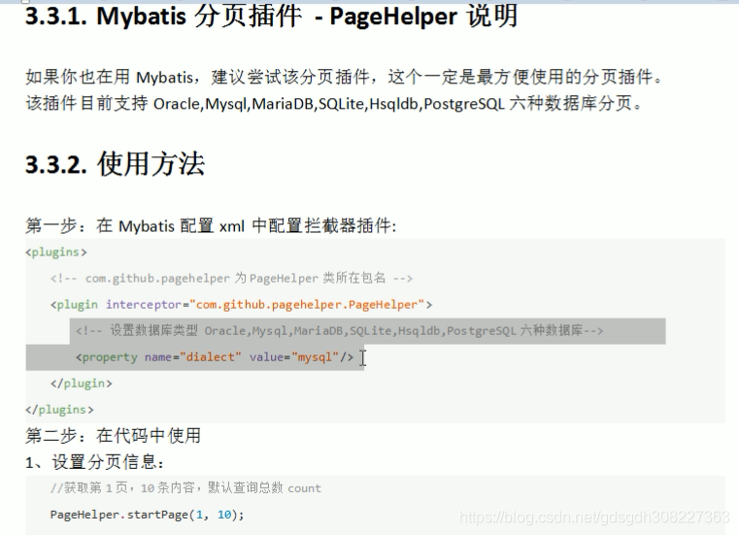Click the line "第一步：在 Mybatis 配置 xml 中配置拦截器插件"

(x=211, y=226)
